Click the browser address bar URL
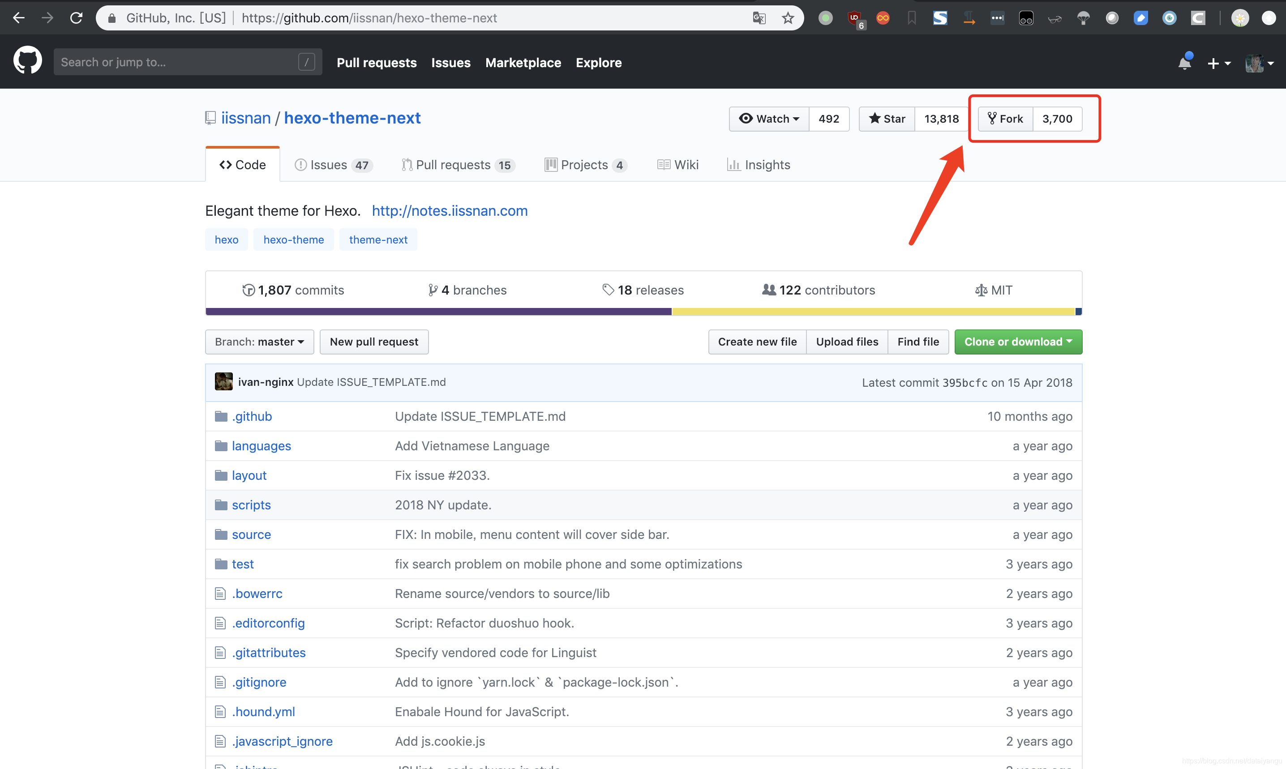Screen dimensions: 1286x769 (369, 18)
